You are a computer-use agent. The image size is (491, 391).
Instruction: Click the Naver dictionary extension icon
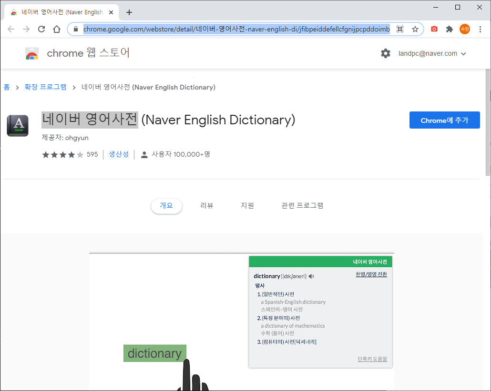pyautogui.click(x=18, y=126)
